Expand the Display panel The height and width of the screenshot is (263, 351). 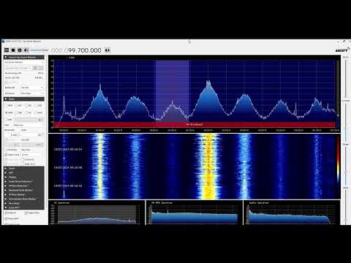click(x=24, y=177)
